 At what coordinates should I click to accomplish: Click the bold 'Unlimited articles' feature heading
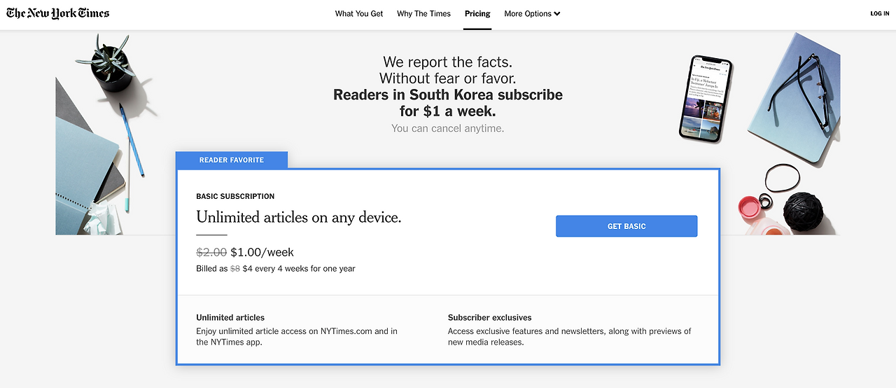[x=230, y=317]
